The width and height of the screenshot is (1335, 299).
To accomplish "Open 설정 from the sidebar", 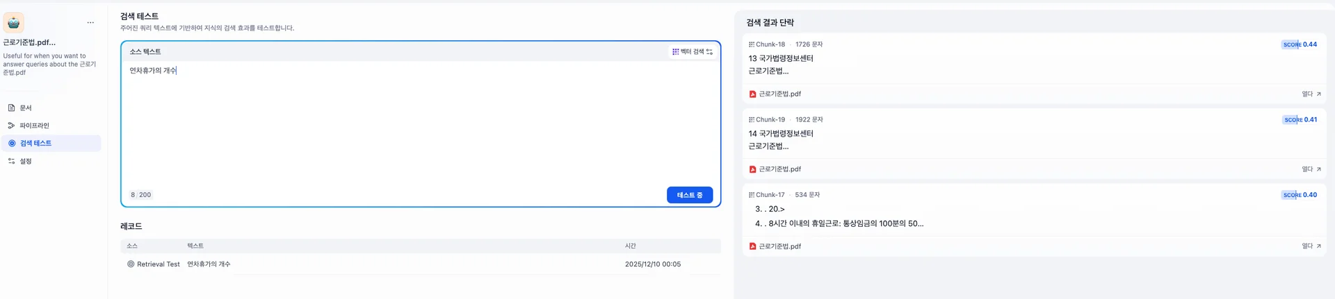I will [x=26, y=161].
